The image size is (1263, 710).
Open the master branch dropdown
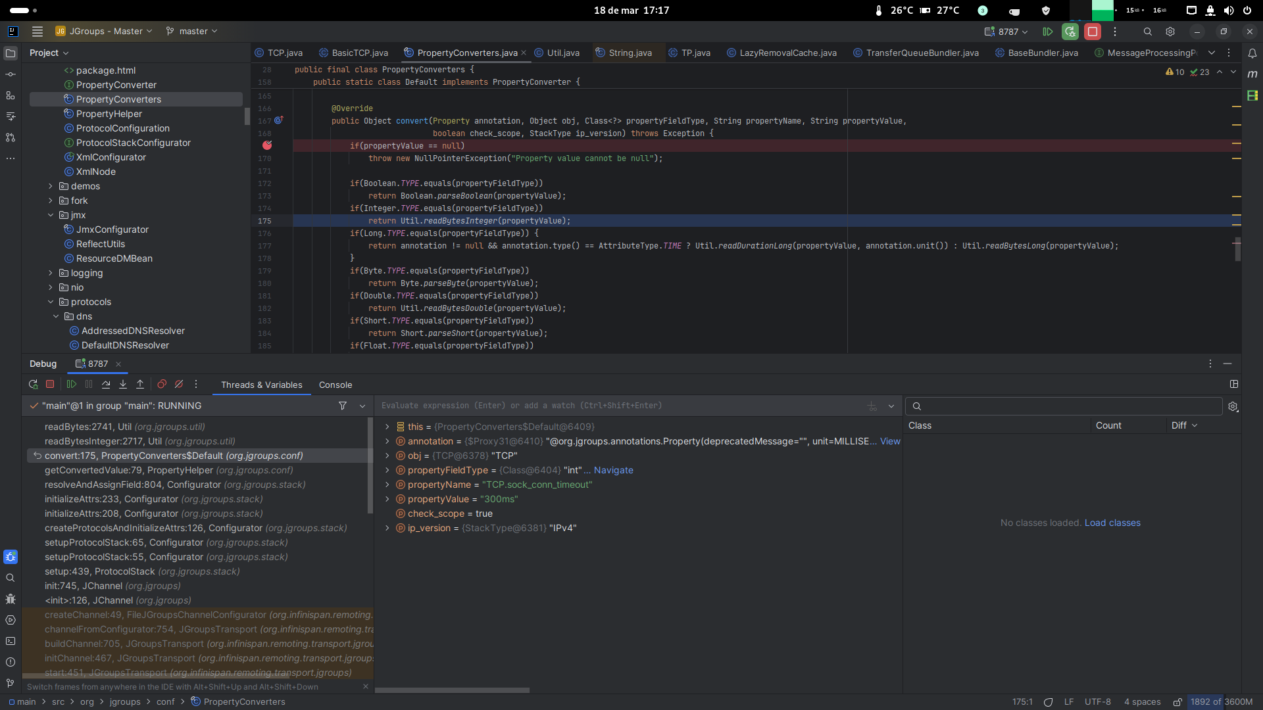tap(192, 31)
